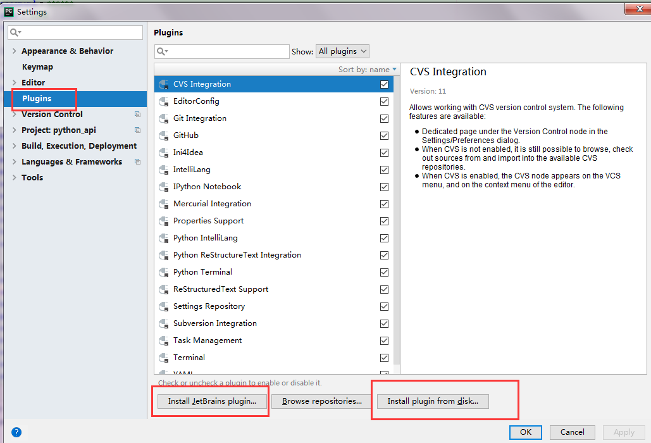Toggle the Git Integration checkbox
This screenshot has height=443, width=651.
click(x=384, y=118)
